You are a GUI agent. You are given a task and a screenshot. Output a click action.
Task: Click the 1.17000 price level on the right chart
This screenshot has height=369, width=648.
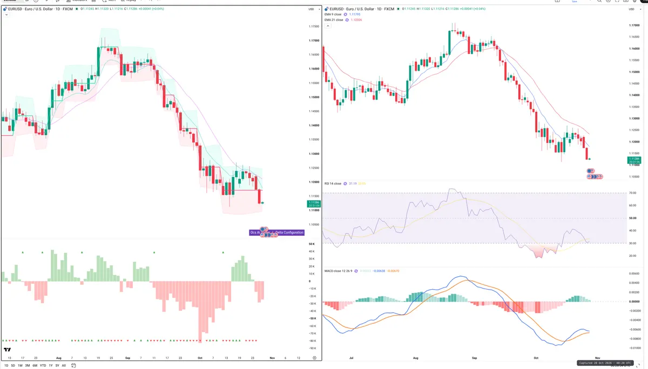pos(635,25)
